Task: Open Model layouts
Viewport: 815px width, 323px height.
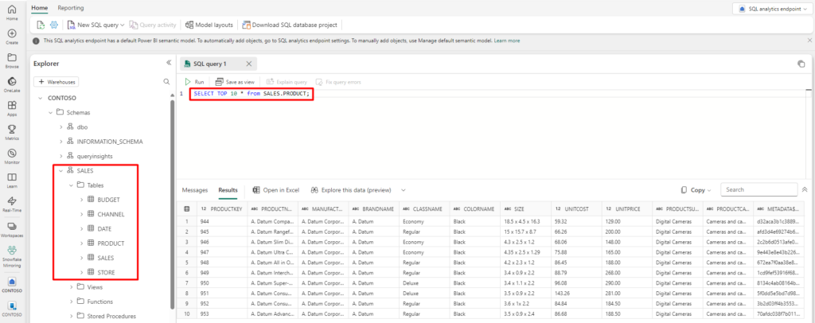Action: click(x=209, y=25)
